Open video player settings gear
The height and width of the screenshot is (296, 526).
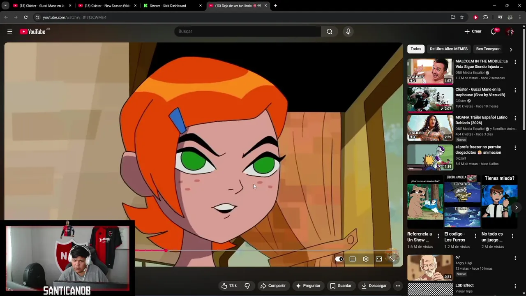366,259
